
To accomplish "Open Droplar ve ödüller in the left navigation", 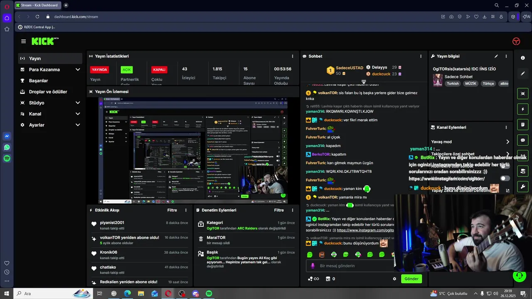I will (x=50, y=92).
